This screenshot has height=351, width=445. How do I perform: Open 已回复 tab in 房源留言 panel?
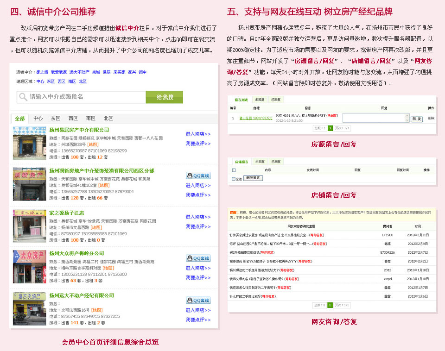pyautogui.click(x=276, y=100)
